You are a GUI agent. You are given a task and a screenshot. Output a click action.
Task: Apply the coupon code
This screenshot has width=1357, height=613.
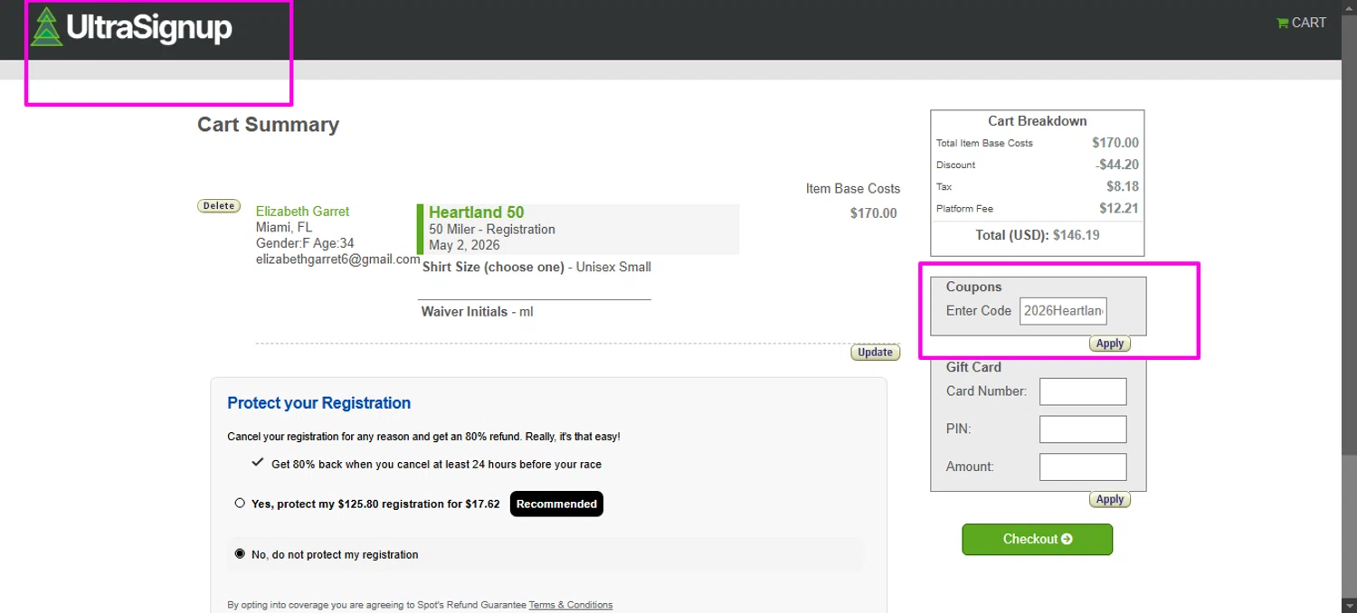[x=1109, y=344]
